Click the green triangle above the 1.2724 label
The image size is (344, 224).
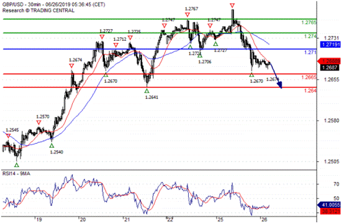[190, 47]
